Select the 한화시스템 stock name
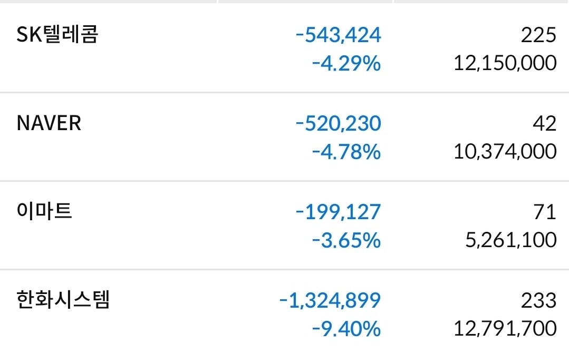 [x=63, y=300]
